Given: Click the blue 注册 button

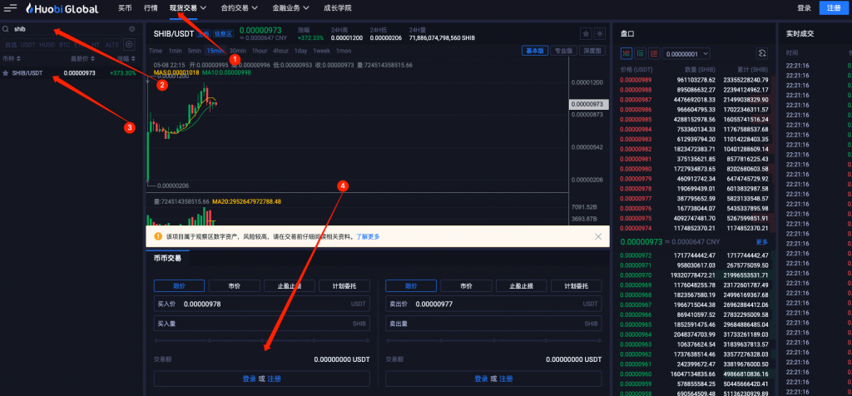Looking at the screenshot, I should tap(834, 7).
